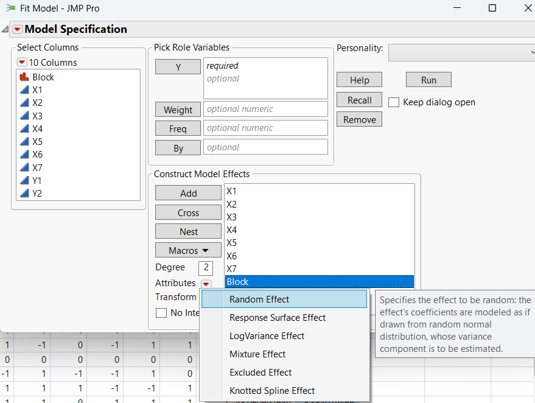Open the Model Specification red triangle menu
535x403 pixels.
point(17,29)
